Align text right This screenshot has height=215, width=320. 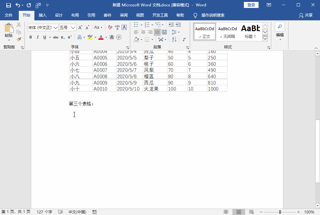tap(150, 32)
